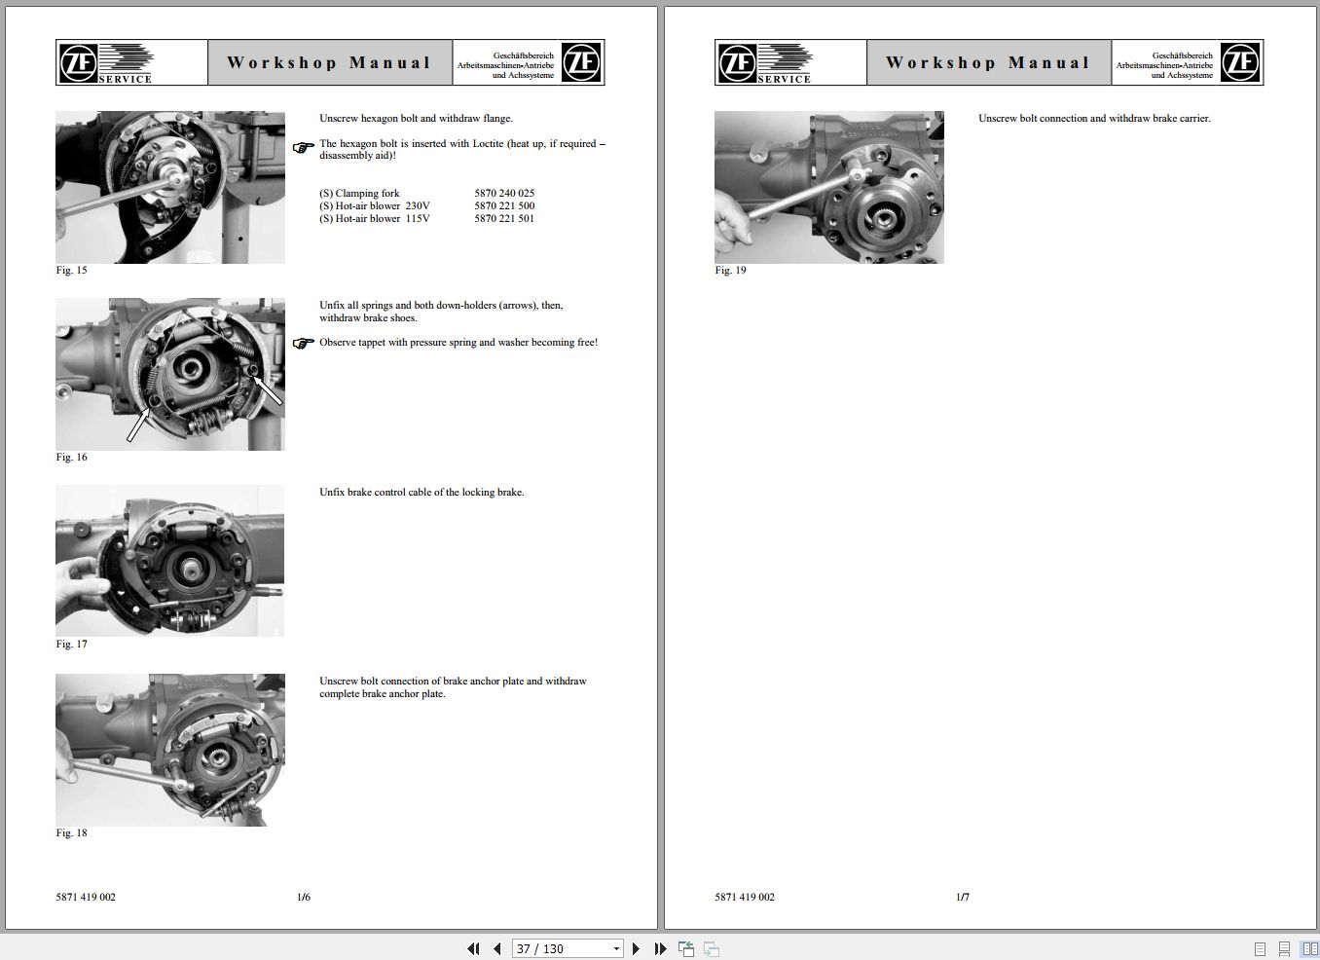Image resolution: width=1320 pixels, height=960 pixels.
Task: Click the pointing-hand icon beside the tappet warning
Action: coord(303,343)
